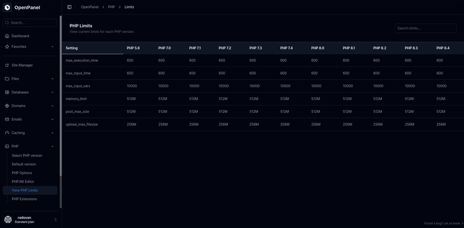The width and height of the screenshot is (464, 228).
Task: Click the PHP breadcrumb link
Action: pos(111,7)
